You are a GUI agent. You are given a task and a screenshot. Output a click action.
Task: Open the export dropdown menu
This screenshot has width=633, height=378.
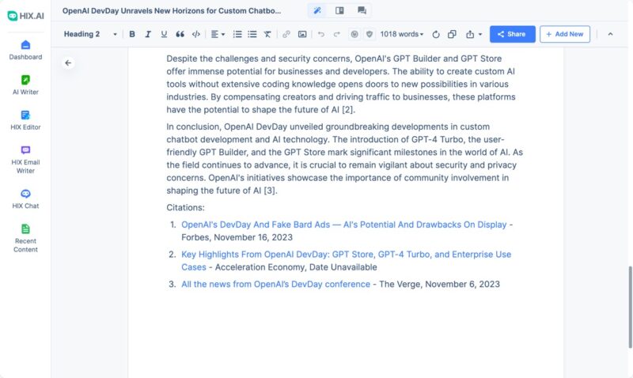[473, 34]
